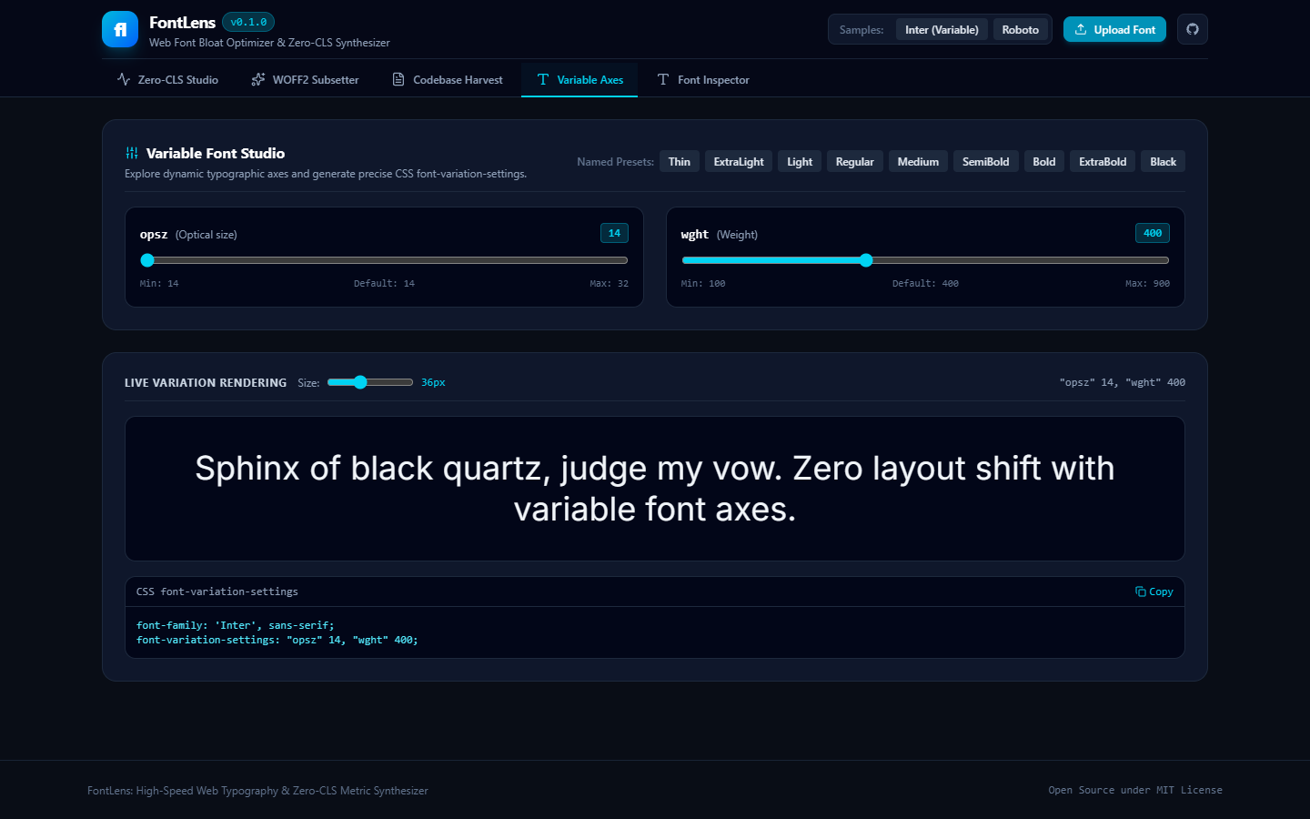This screenshot has width=1310, height=819.
Task: Apply the Black weight preset
Action: point(1163,162)
